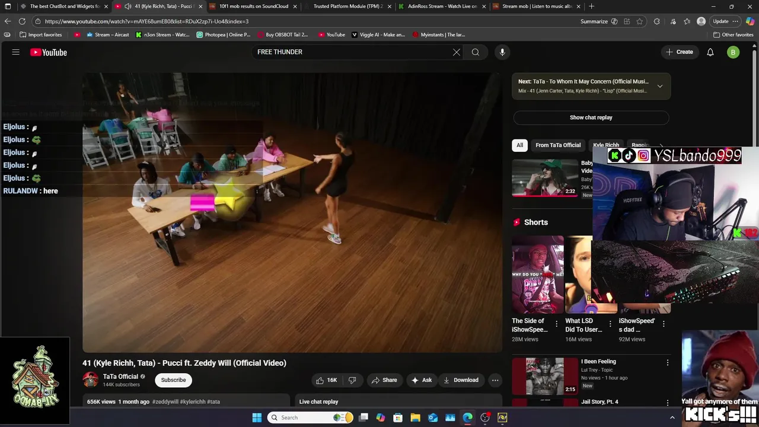Open a new browser tab
759x427 pixels.
coord(592,7)
